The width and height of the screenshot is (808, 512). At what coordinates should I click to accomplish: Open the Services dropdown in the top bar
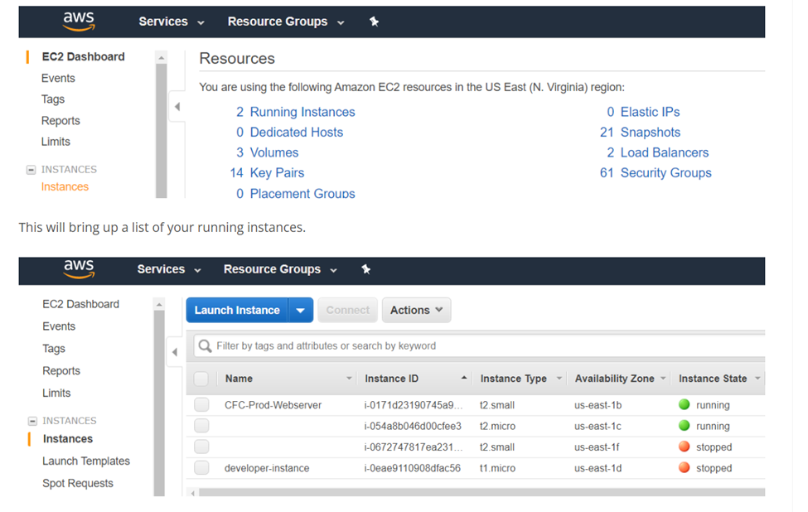click(171, 22)
